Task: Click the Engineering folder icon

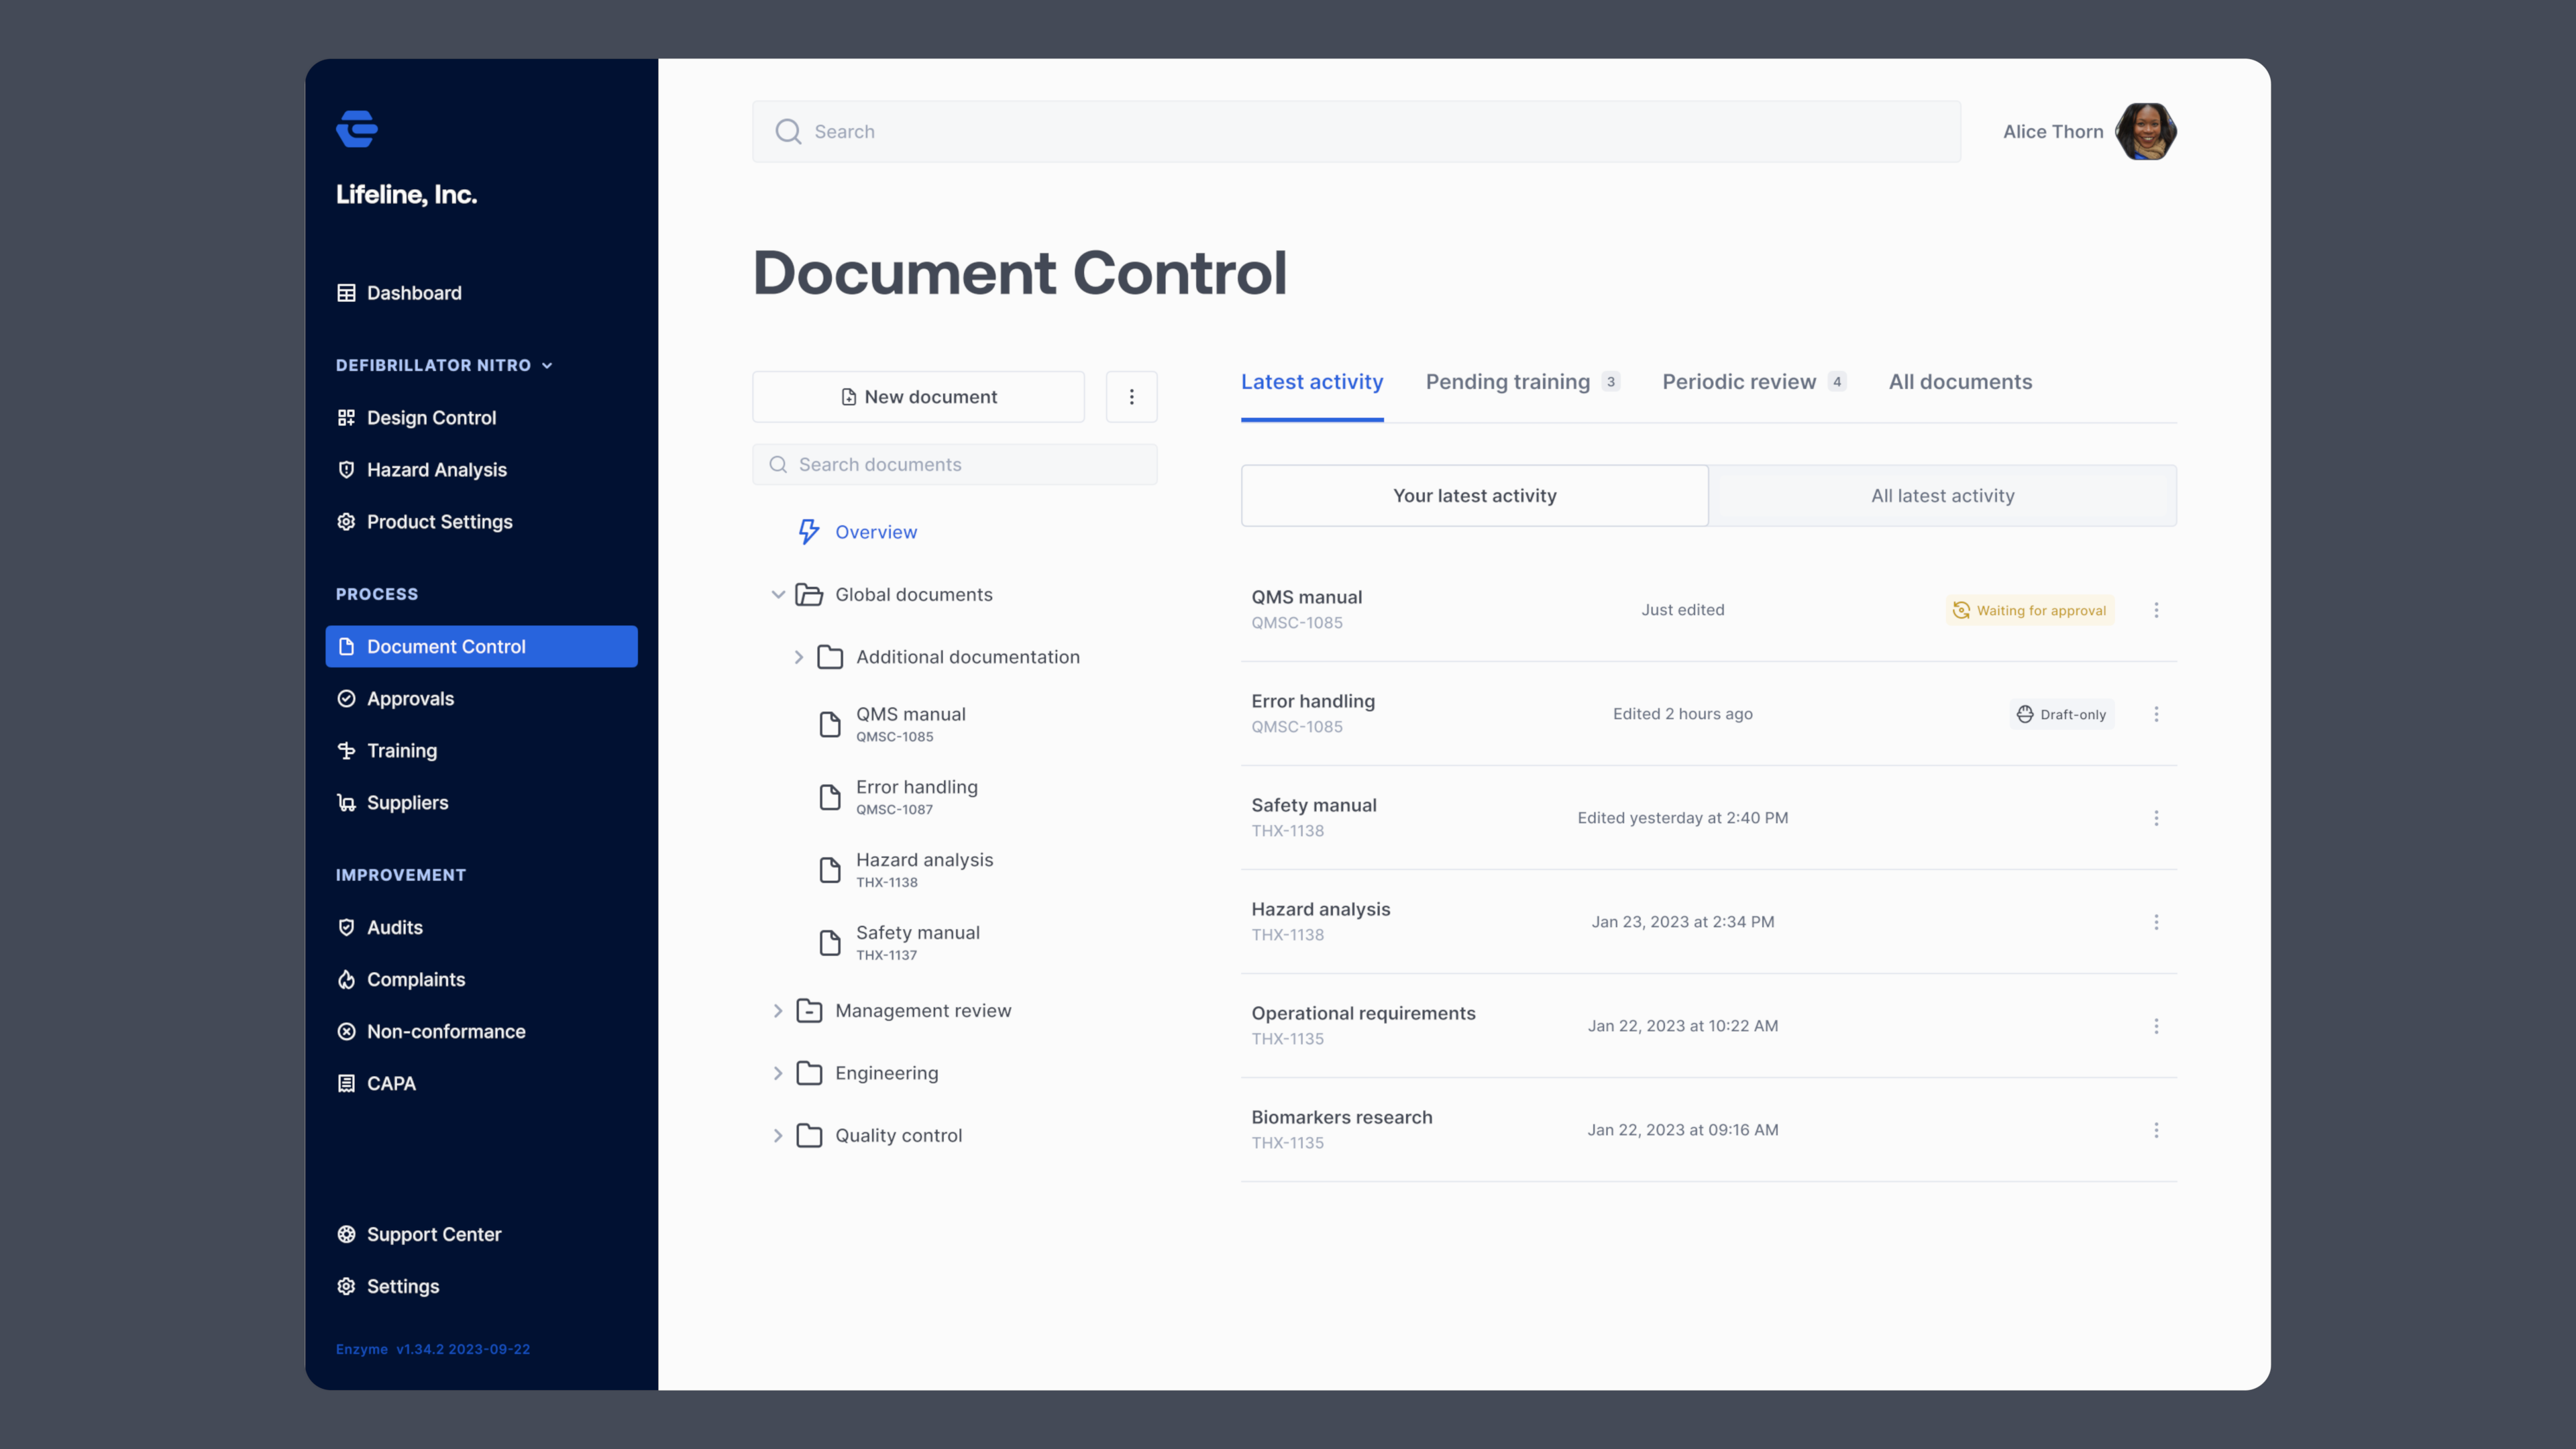Action: (x=809, y=1073)
